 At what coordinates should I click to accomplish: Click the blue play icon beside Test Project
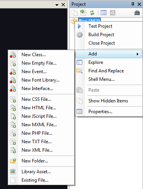[80, 26]
